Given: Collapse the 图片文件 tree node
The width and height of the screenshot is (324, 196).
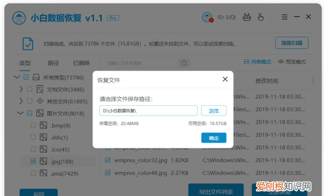Looking at the screenshot, I should tap(20, 113).
